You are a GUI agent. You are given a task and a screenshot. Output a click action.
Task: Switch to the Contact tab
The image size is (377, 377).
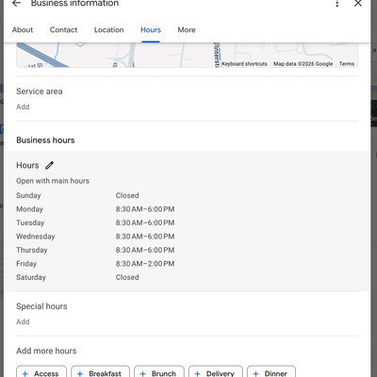click(x=63, y=30)
